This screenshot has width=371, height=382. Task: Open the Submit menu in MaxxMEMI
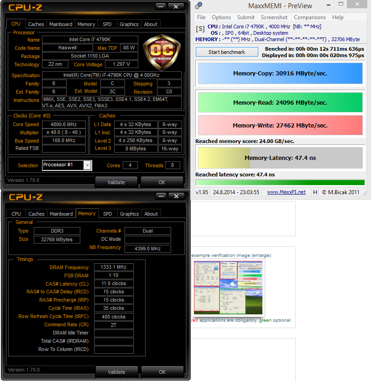[246, 17]
